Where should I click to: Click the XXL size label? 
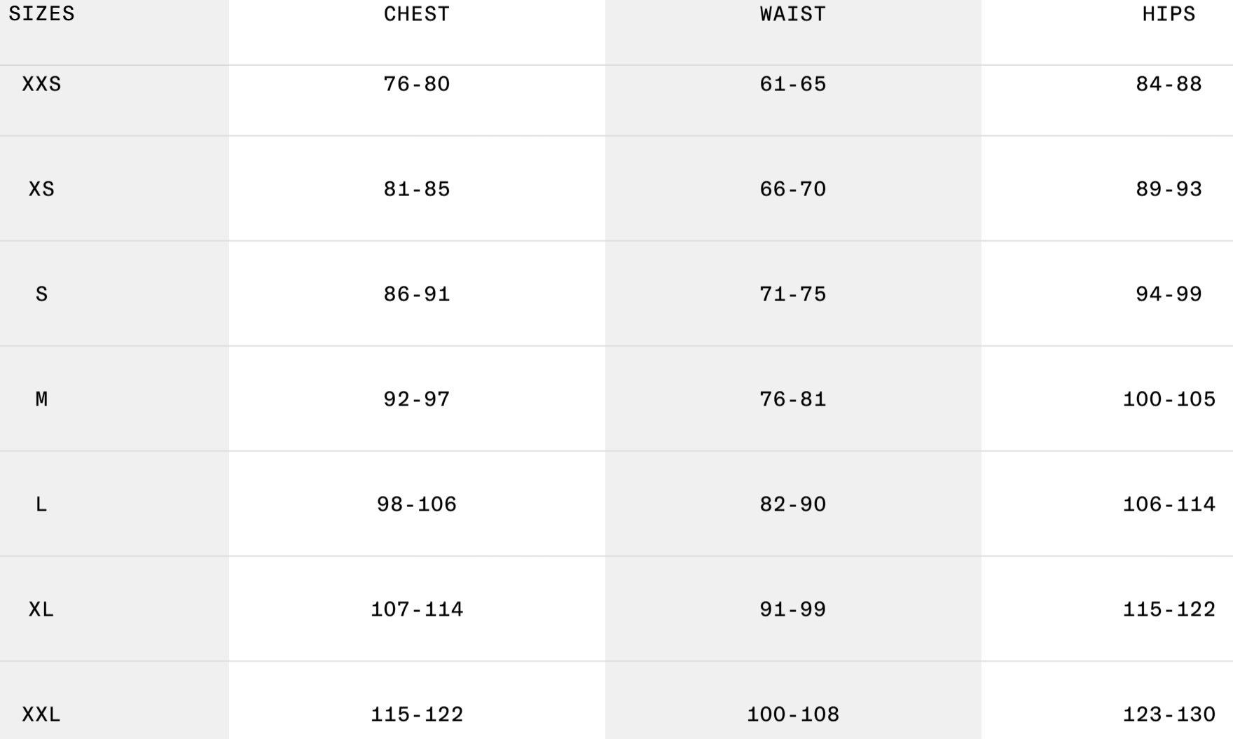[41, 714]
